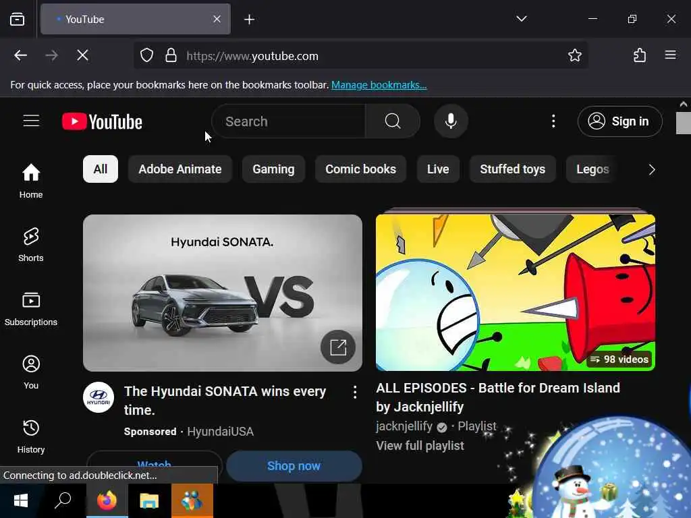Image resolution: width=691 pixels, height=518 pixels.
Task: Open the Windows Start menu
Action: (x=21, y=501)
